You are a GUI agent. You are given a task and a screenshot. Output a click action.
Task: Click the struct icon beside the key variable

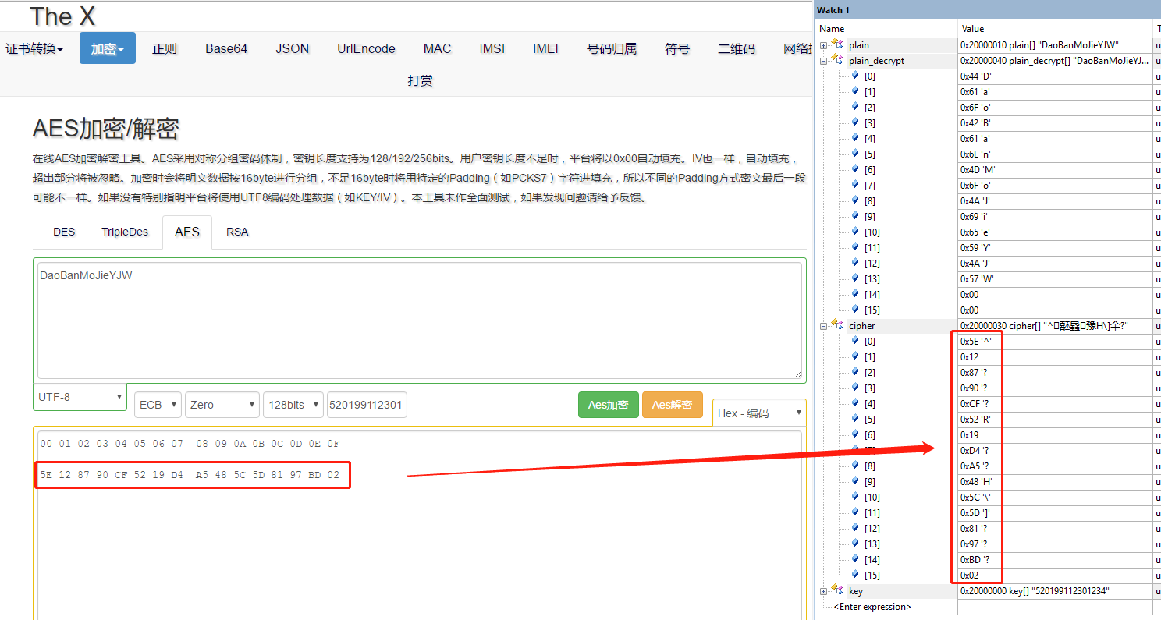[837, 590]
